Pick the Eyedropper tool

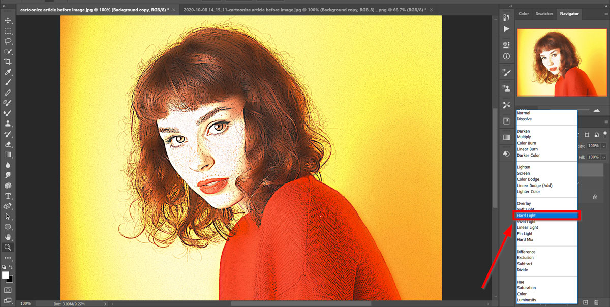tap(8, 72)
